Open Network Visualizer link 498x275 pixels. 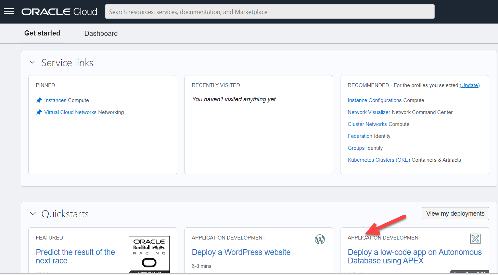[369, 112]
